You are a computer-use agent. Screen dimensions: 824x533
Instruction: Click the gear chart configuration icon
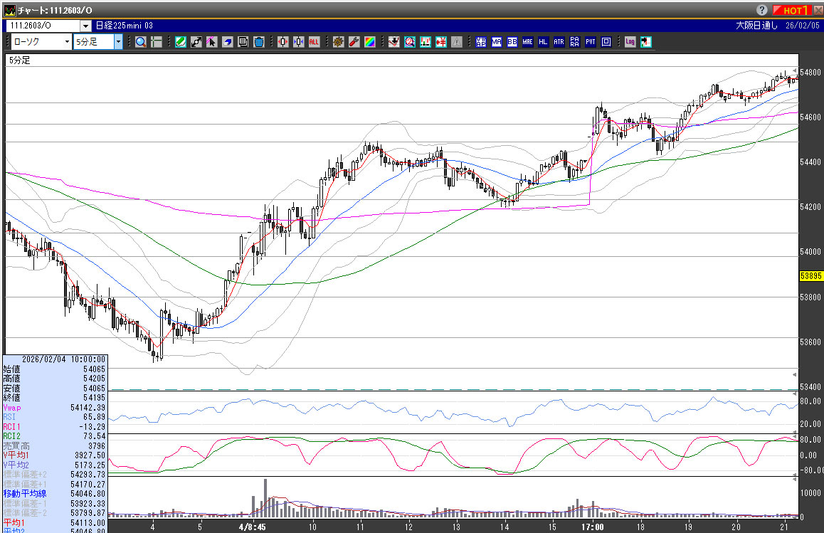[x=338, y=42]
